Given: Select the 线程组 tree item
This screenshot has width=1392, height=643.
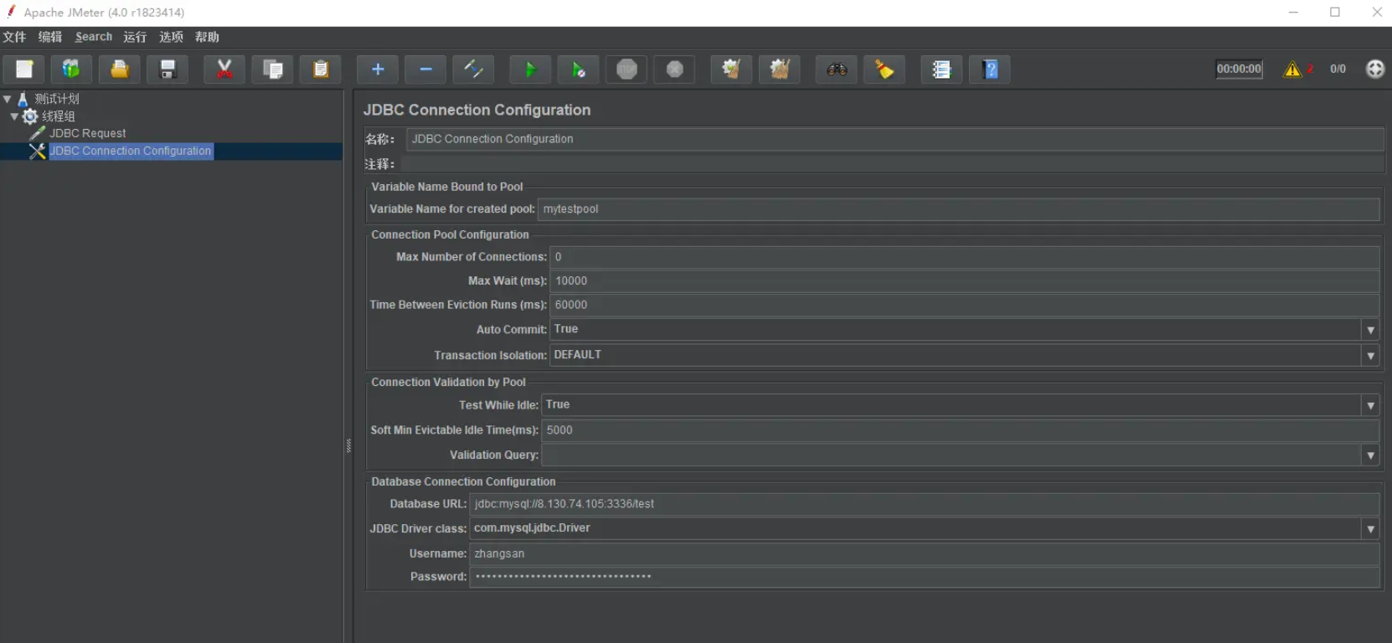Looking at the screenshot, I should [59, 116].
